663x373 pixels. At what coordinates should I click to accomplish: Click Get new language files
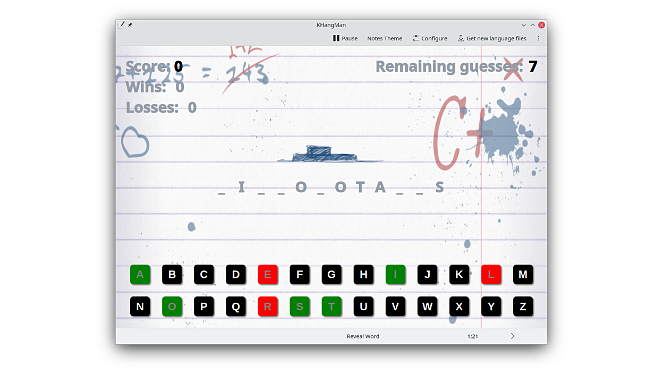[x=492, y=38]
